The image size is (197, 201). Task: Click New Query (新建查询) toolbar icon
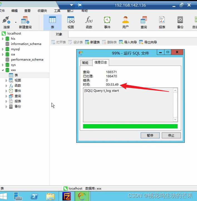pyautogui.click(x=25, y=23)
